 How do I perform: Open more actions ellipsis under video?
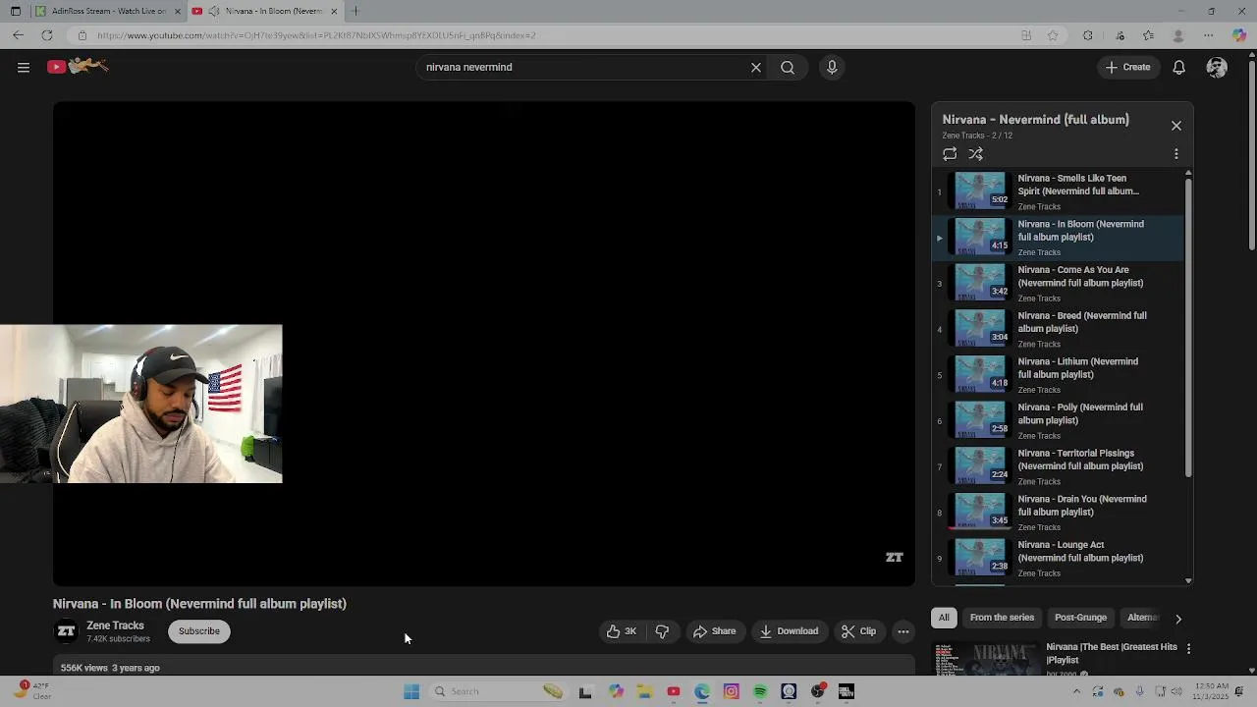[x=903, y=631]
